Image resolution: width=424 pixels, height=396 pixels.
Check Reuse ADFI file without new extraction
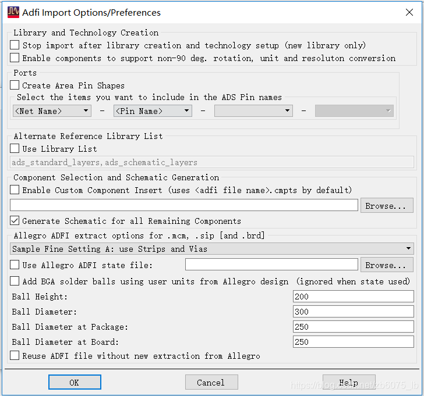pos(15,355)
